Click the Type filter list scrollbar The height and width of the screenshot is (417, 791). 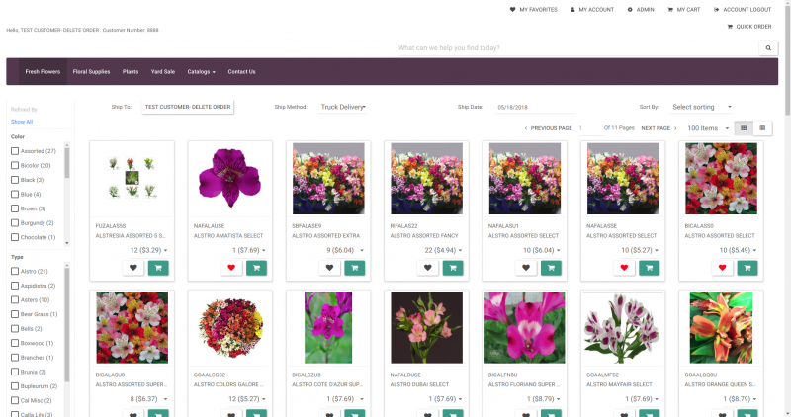[x=67, y=340]
